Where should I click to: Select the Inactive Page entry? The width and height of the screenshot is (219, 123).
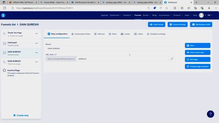coord(21,73)
